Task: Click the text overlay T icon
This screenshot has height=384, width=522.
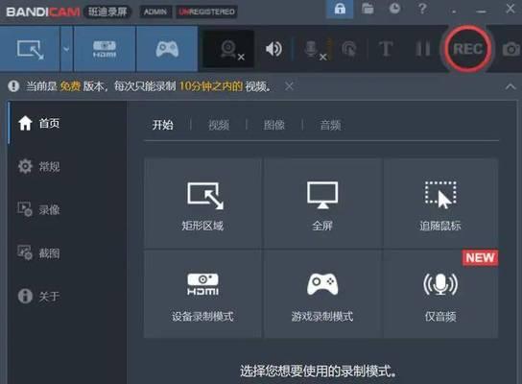Action: tap(386, 49)
